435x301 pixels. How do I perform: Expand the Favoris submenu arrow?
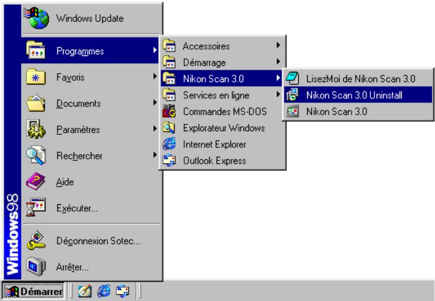[x=155, y=76]
